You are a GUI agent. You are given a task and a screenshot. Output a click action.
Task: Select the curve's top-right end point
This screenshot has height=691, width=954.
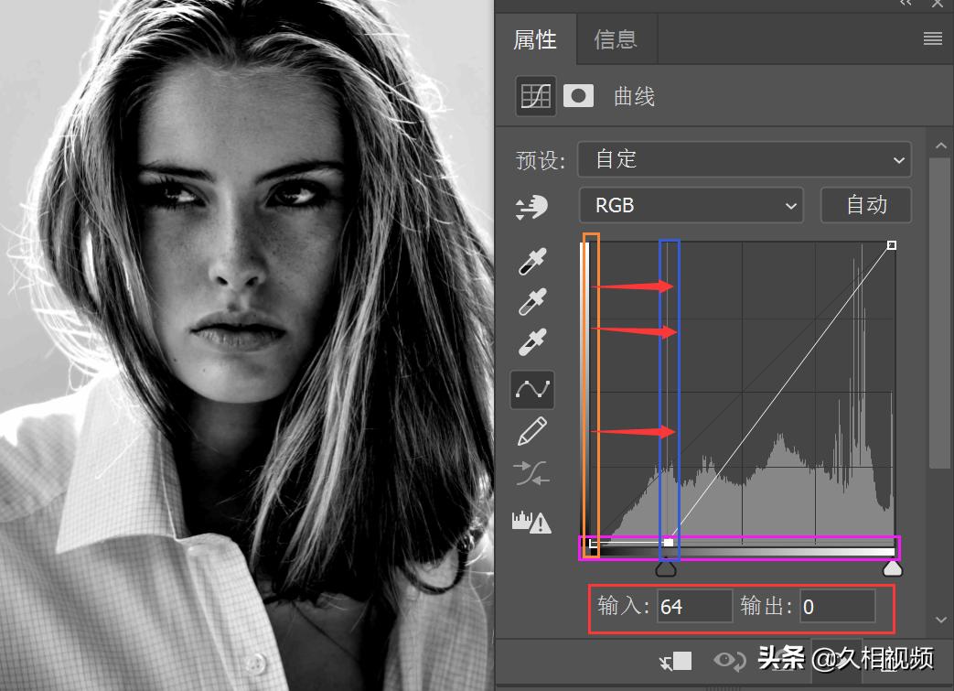pos(891,245)
